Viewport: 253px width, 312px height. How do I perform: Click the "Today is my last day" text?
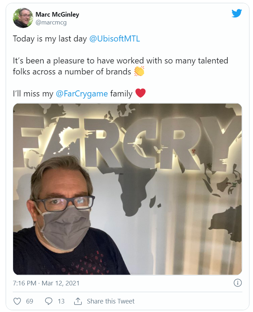pos(50,39)
